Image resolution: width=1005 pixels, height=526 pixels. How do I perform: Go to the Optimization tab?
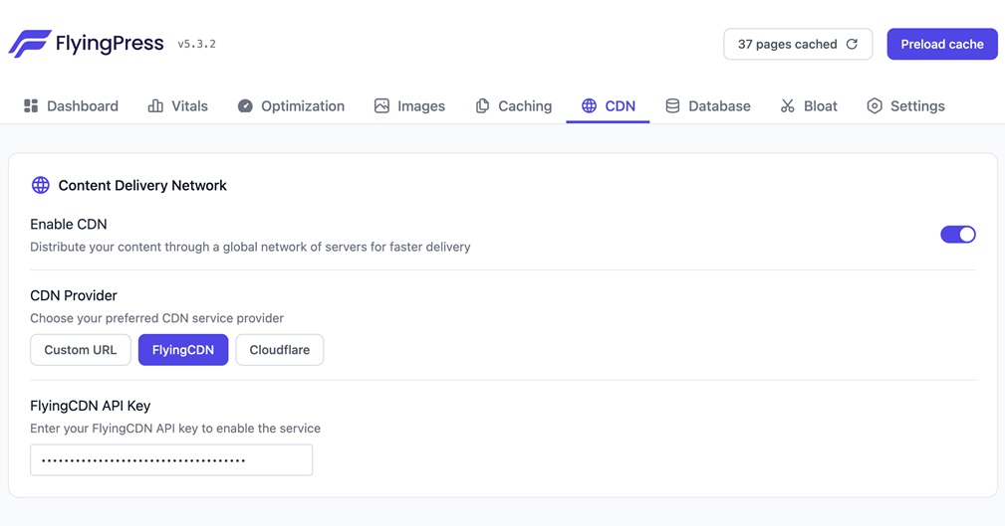point(291,105)
